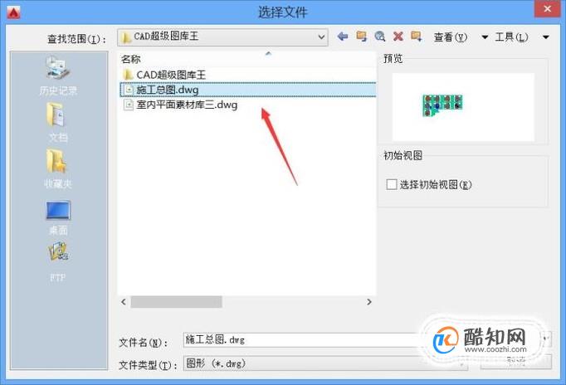Click the horizontal scrollbar right arrow
Screen dimensions: 566x385
[369, 302]
